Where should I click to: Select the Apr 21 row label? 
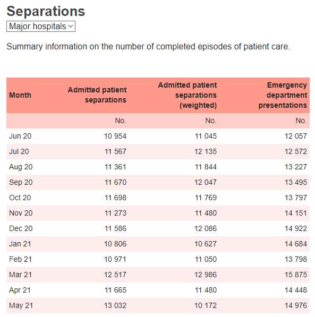click(20, 290)
